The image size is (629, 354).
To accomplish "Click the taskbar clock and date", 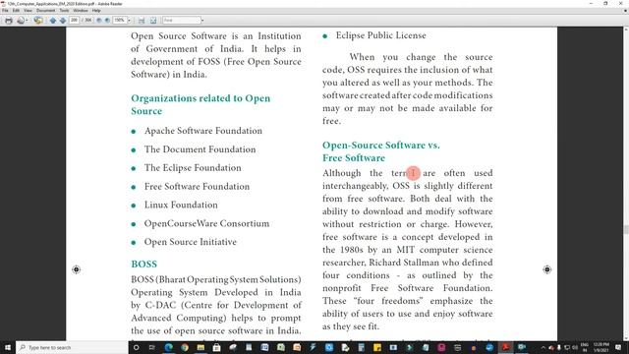I will coord(600,347).
